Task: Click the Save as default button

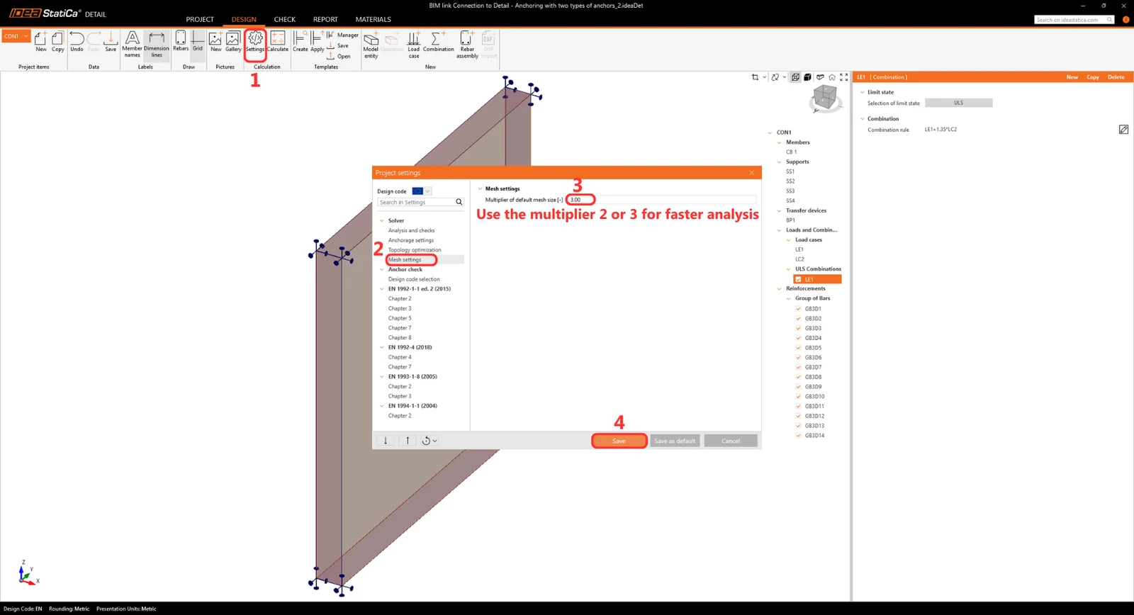Action: pos(675,441)
